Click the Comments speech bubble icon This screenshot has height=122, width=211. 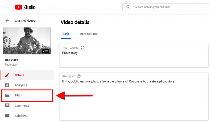point(7,106)
